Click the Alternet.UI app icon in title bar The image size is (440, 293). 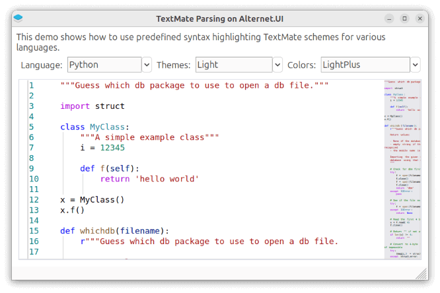click(18, 18)
